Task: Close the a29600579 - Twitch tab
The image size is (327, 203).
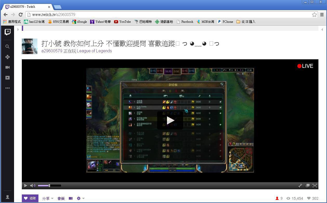Action: [49, 7]
